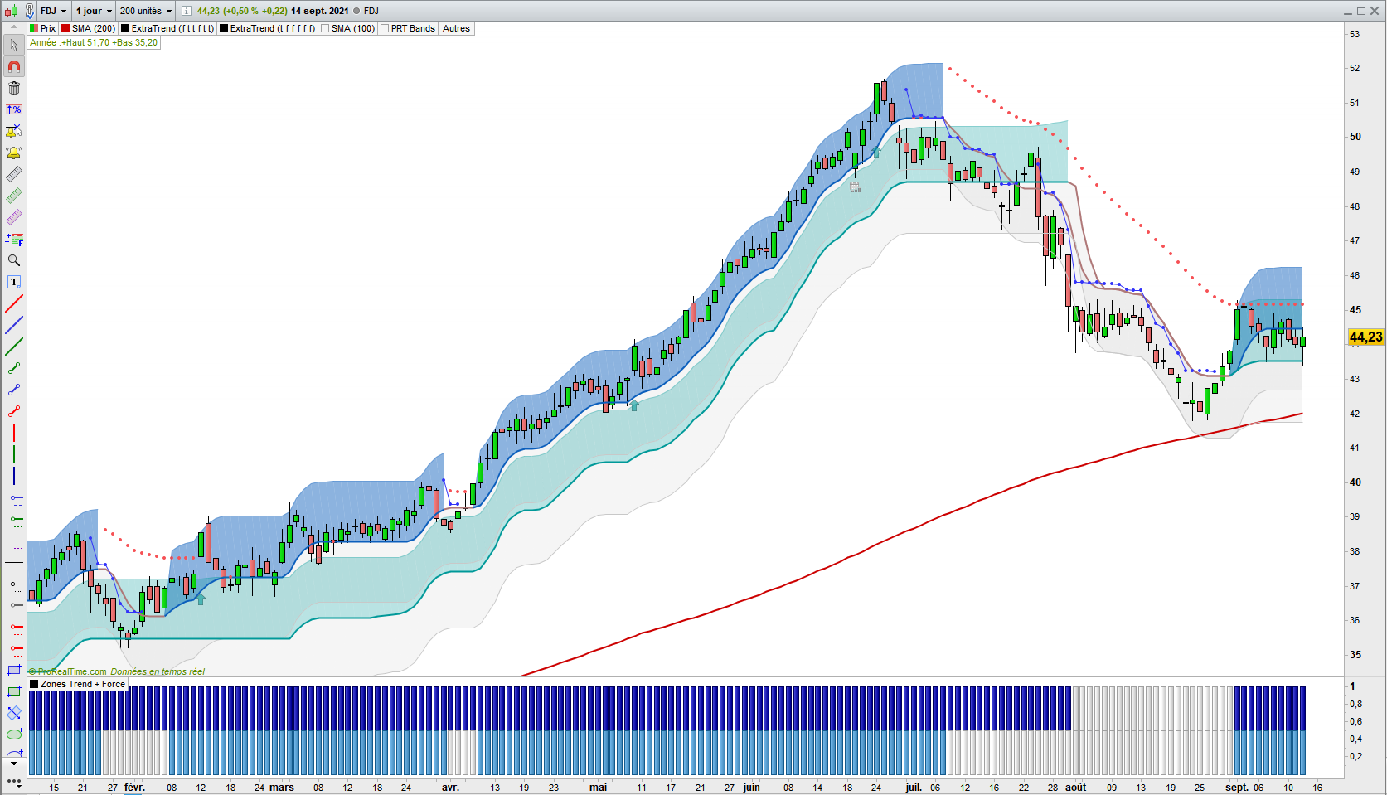Pick the blue vertical line tool
The image size is (1387, 795).
coord(14,476)
